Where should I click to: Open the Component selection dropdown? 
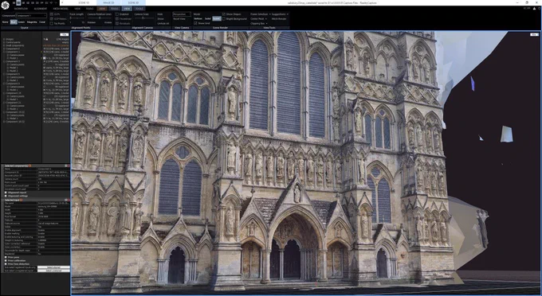[x=31, y=16]
